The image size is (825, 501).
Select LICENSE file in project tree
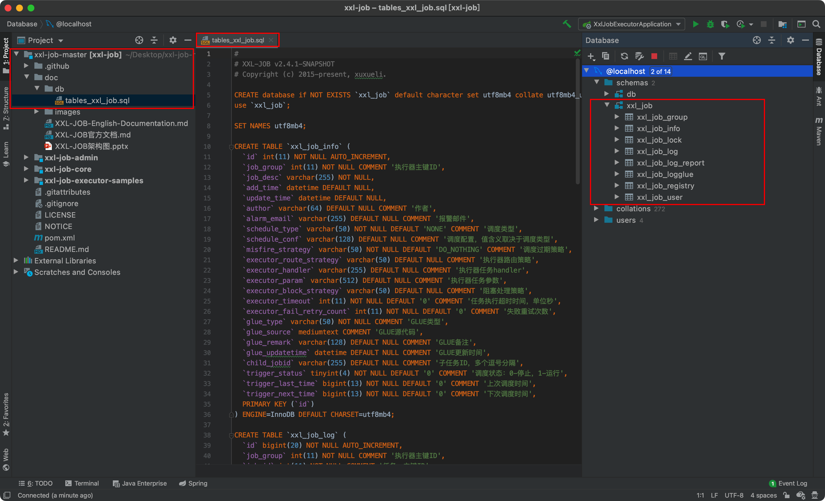click(60, 215)
